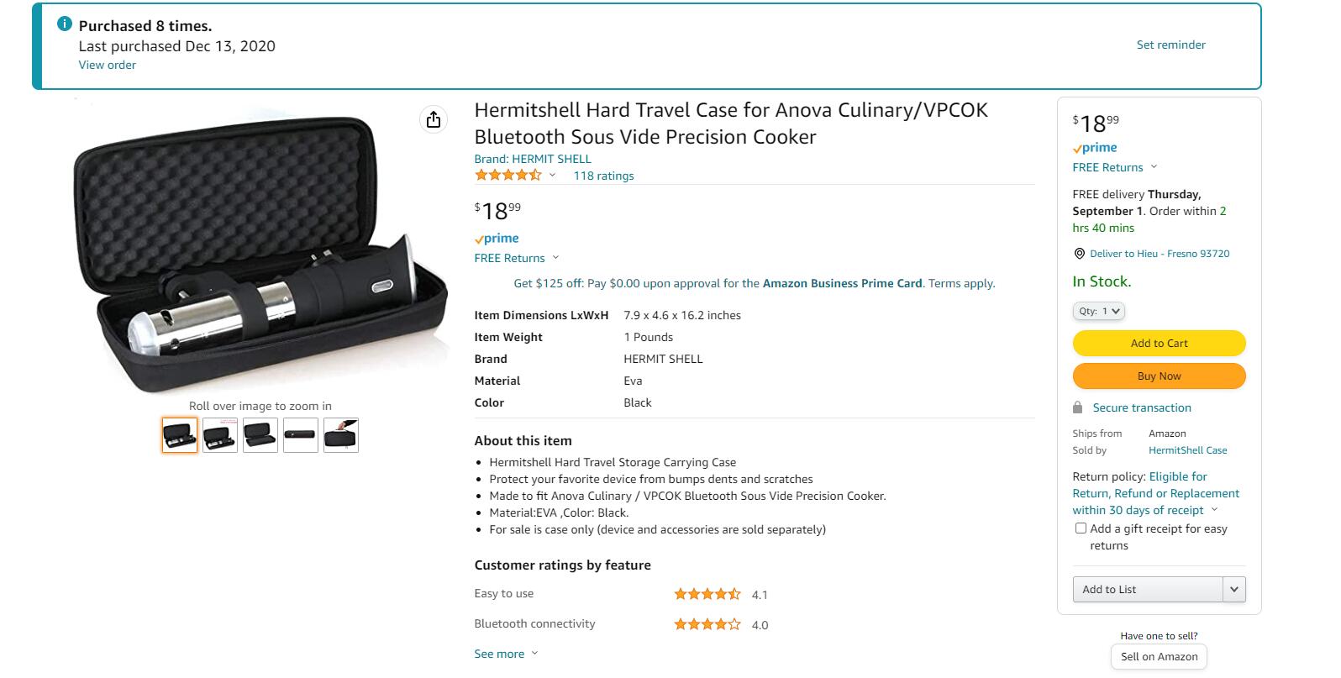
Task: Open the Qty quantity dropdown
Action: click(x=1098, y=311)
